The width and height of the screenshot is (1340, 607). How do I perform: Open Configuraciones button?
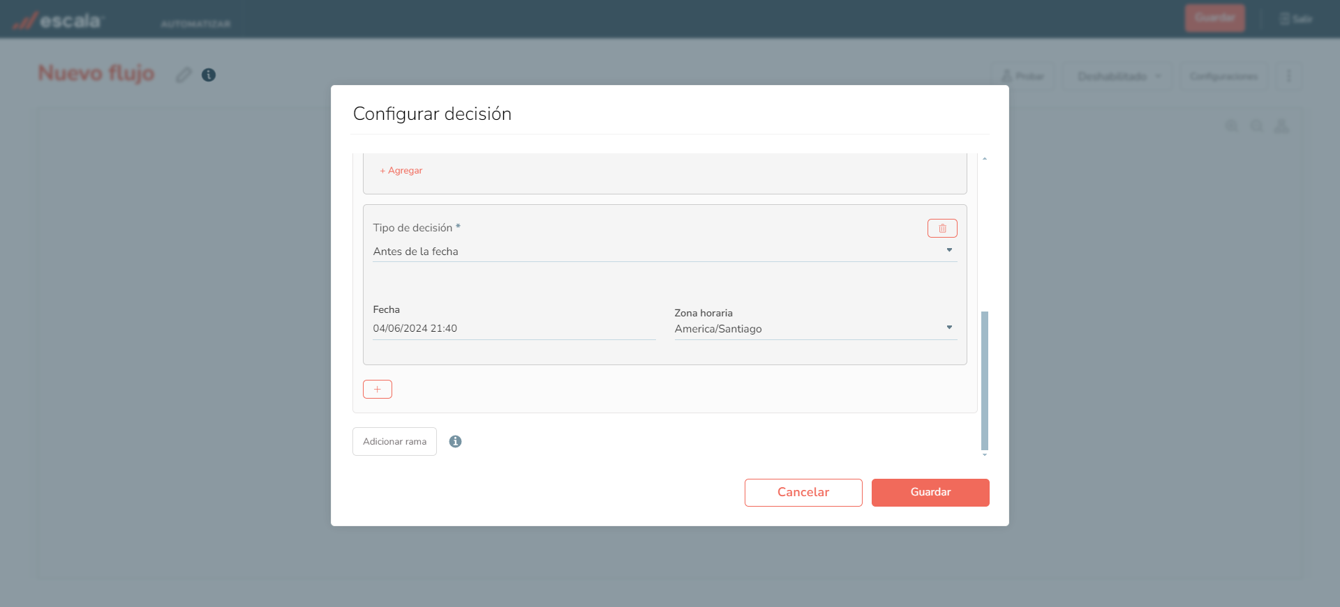point(1223,76)
